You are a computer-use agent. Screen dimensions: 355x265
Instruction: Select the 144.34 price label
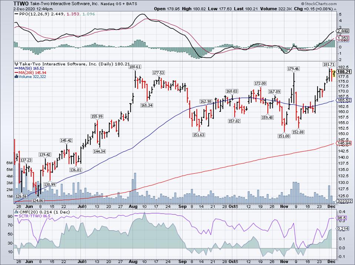[99, 151]
